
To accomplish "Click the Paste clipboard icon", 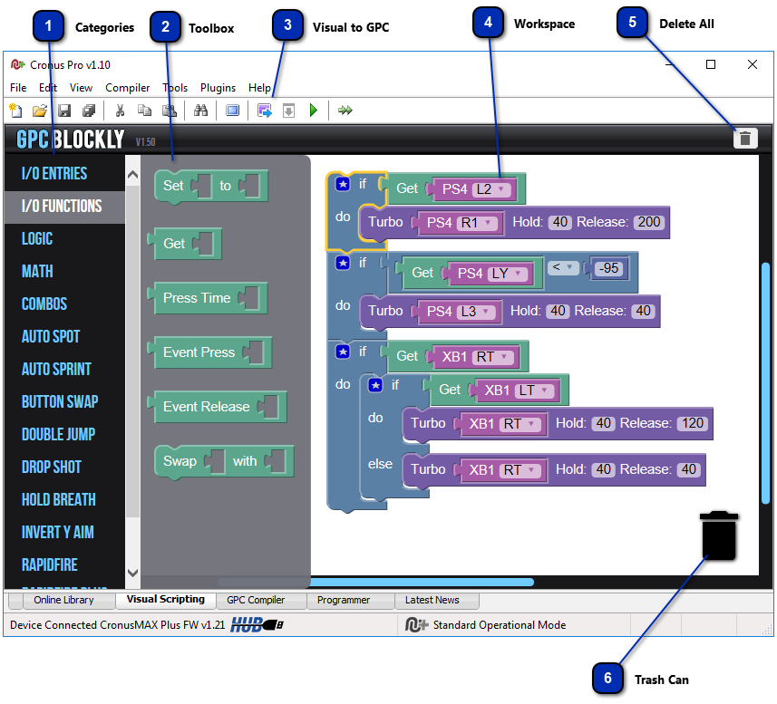I will point(169,111).
